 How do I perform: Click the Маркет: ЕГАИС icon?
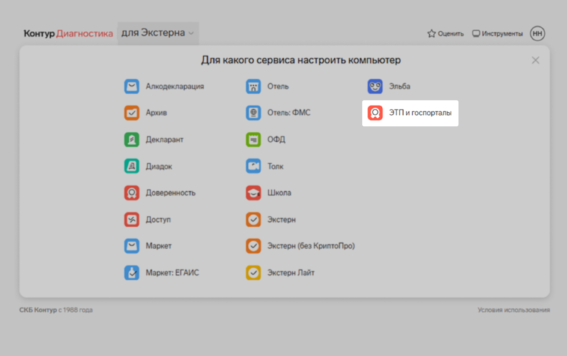click(x=132, y=273)
